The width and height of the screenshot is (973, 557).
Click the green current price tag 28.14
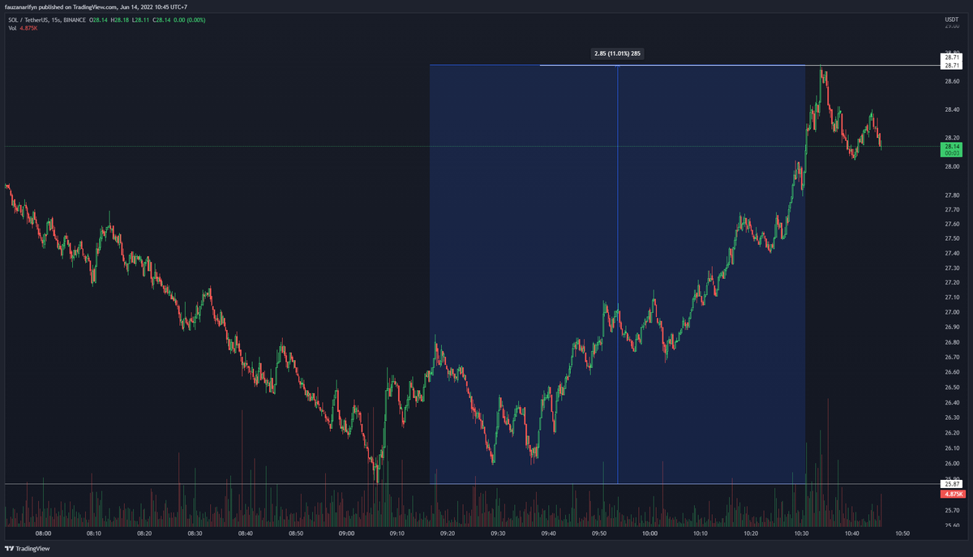(952, 149)
